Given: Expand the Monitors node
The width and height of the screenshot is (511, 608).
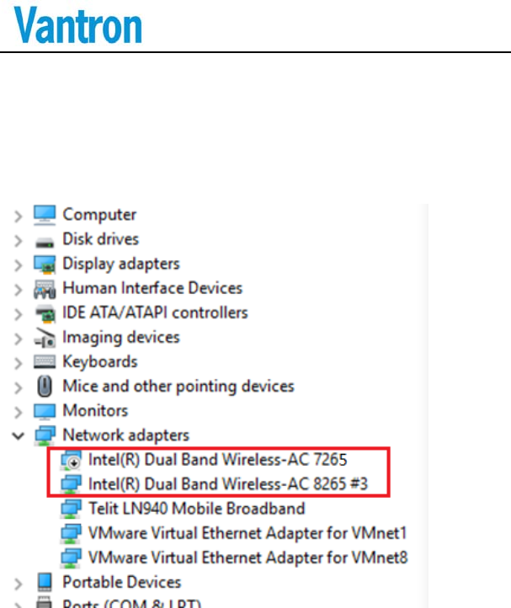Looking at the screenshot, I should pyautogui.click(x=18, y=412).
